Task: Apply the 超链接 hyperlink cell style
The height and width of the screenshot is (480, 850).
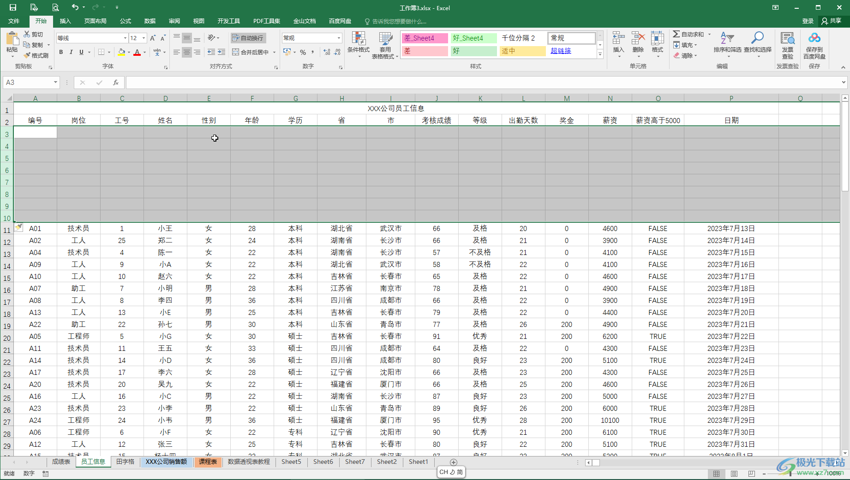Action: pyautogui.click(x=571, y=51)
